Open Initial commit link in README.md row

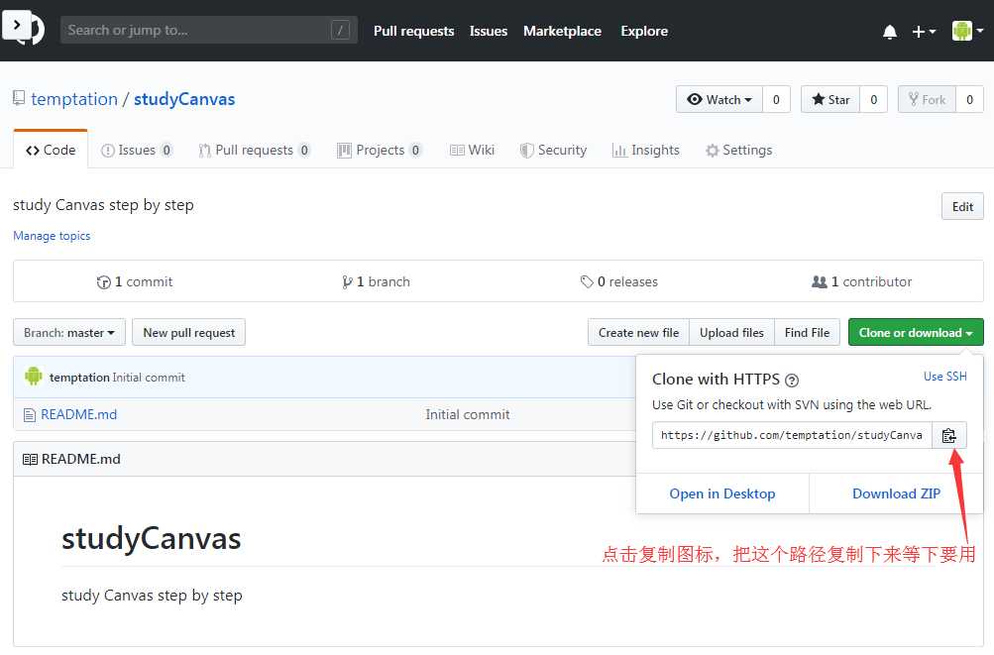[x=467, y=414]
